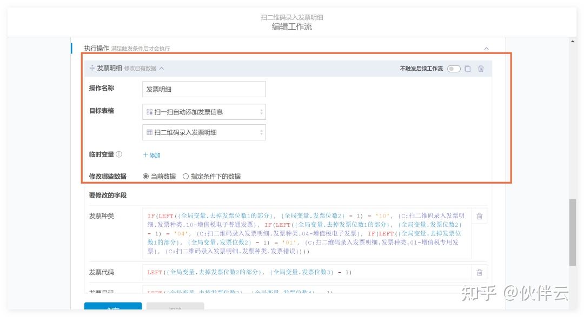Click grid icon in 扫一扫自动添加发票信息 selector
The image size is (584, 317).
(x=150, y=112)
